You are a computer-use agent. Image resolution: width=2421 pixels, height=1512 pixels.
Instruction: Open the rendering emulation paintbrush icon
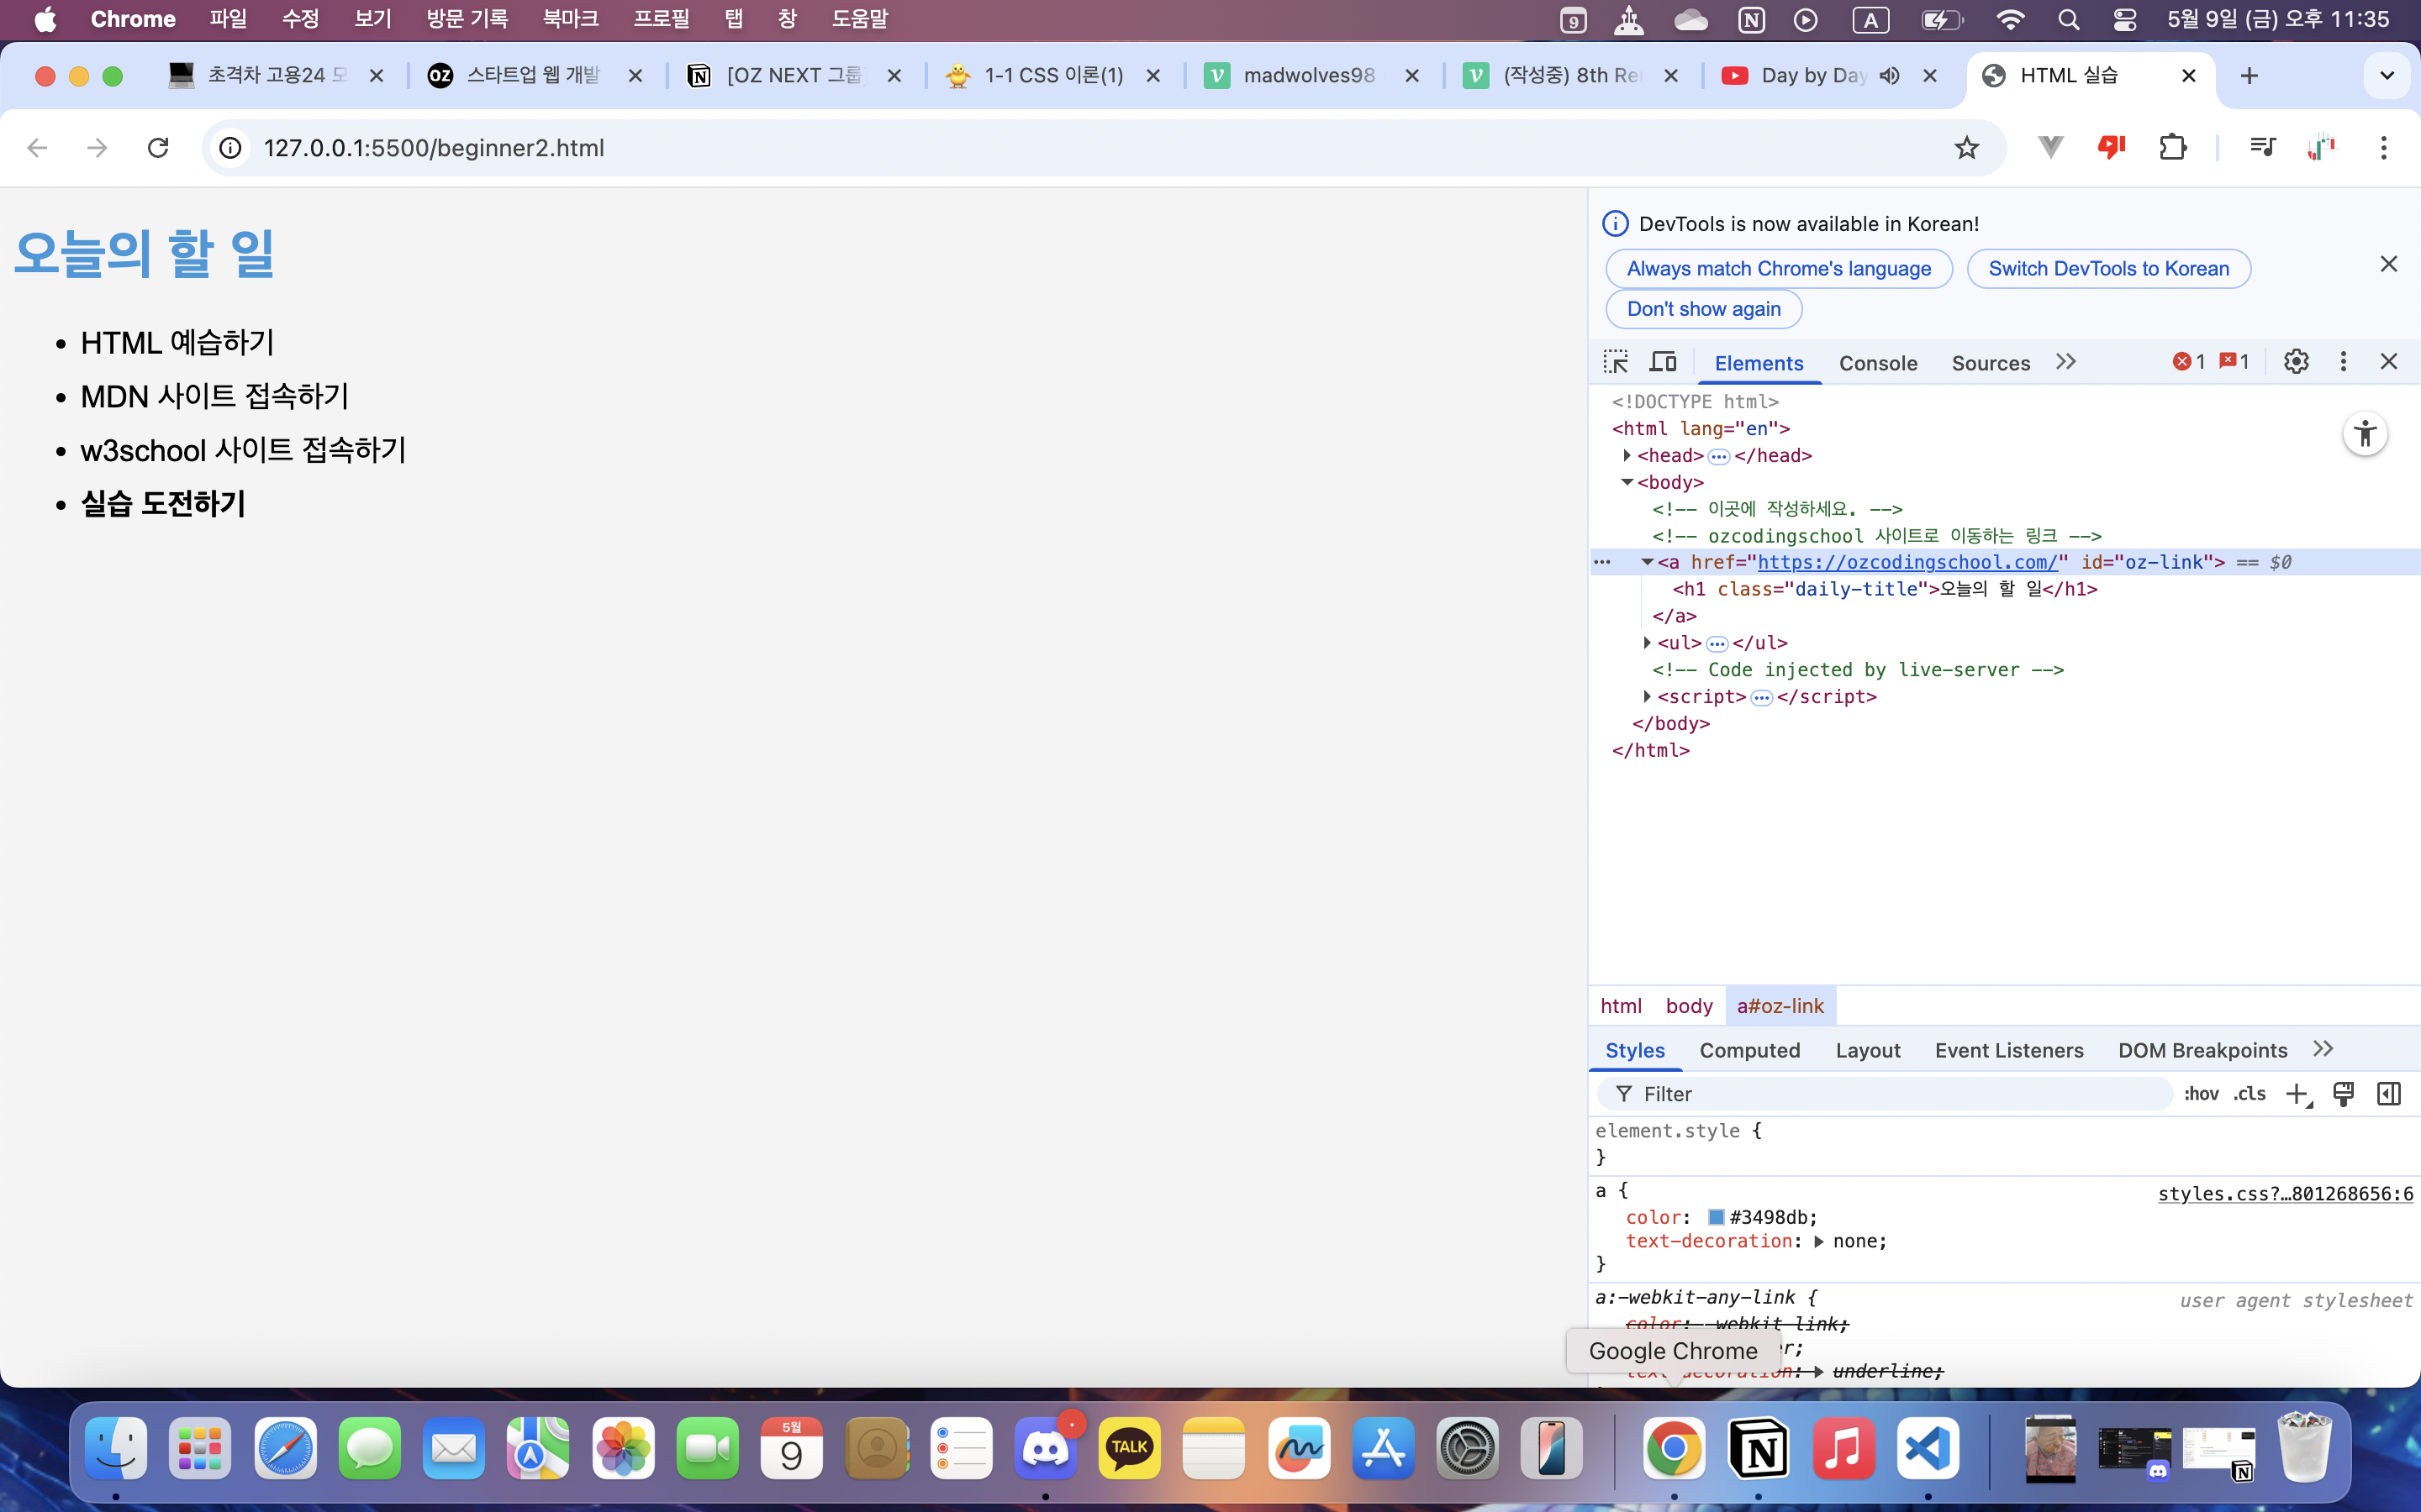point(2343,1094)
